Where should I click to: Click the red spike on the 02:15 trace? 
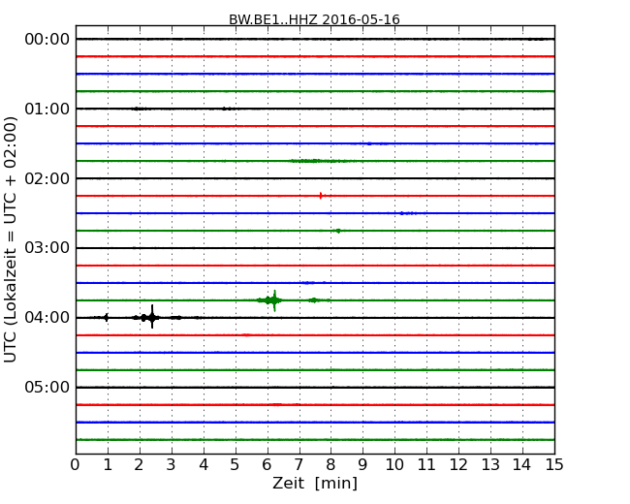tap(321, 196)
